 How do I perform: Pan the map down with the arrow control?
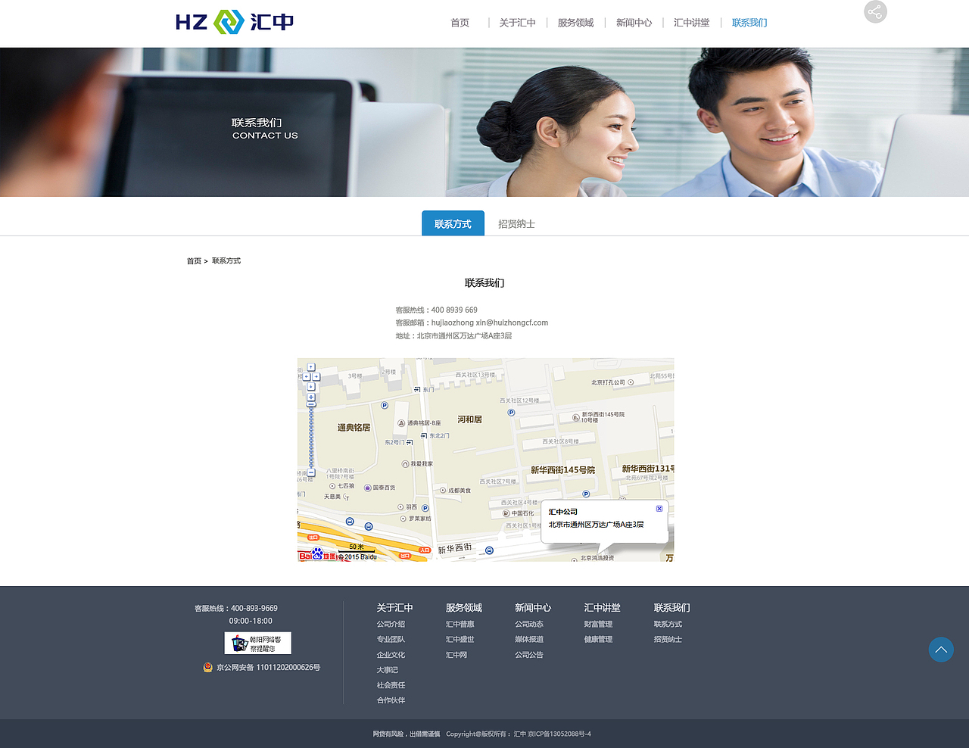pos(311,386)
